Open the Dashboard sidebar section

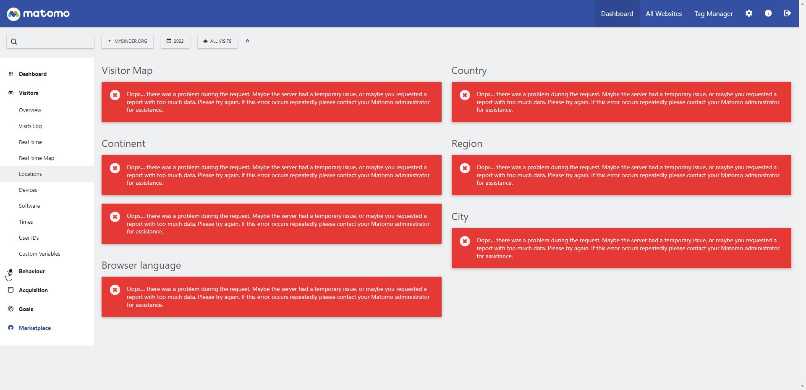click(x=33, y=74)
